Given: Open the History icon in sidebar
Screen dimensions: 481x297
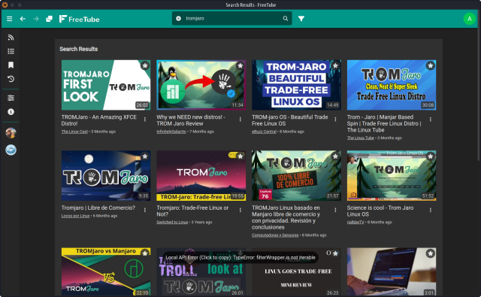Looking at the screenshot, I should click(11, 79).
